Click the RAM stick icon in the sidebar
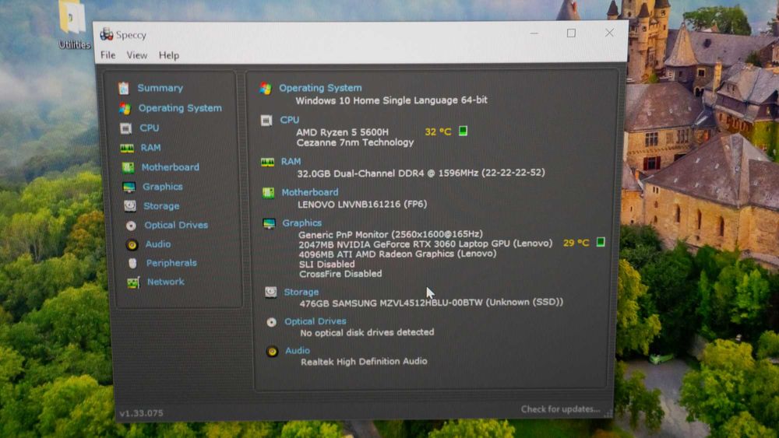 (x=127, y=148)
